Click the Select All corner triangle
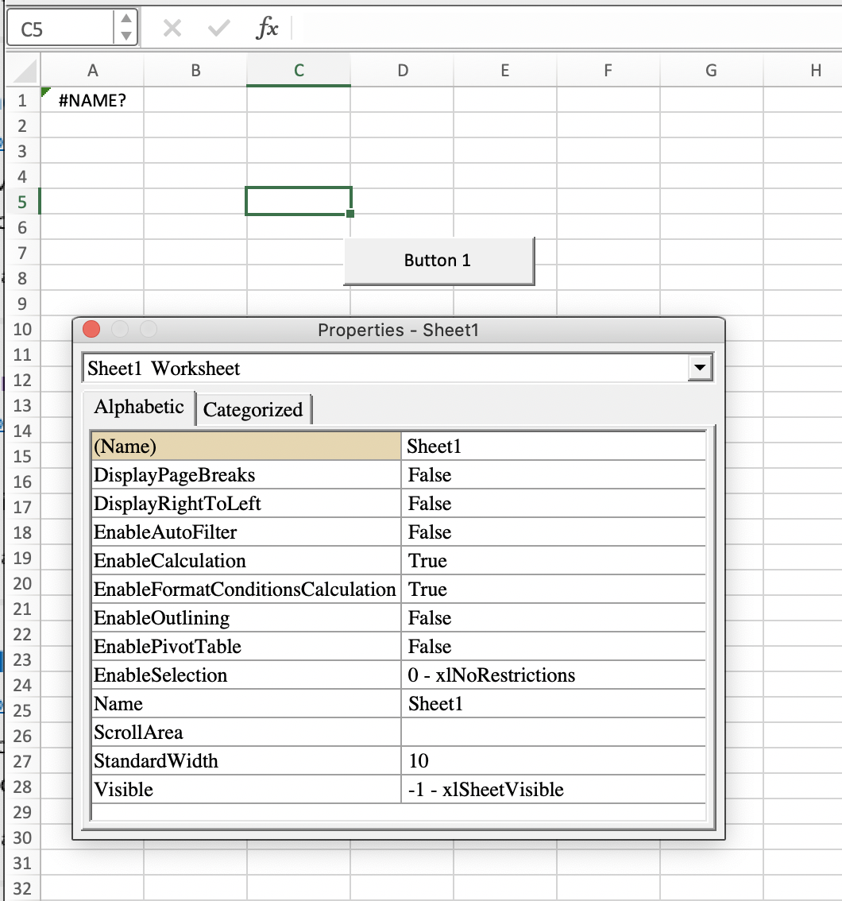842x901 pixels. [25, 71]
